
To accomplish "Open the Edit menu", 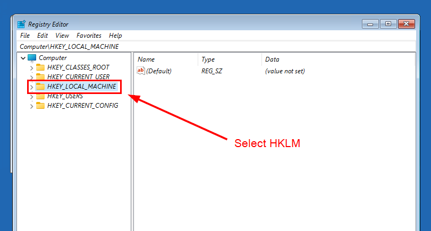I will (43, 36).
